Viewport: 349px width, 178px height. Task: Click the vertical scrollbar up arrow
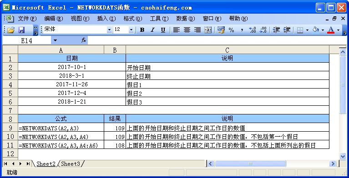[343, 52]
